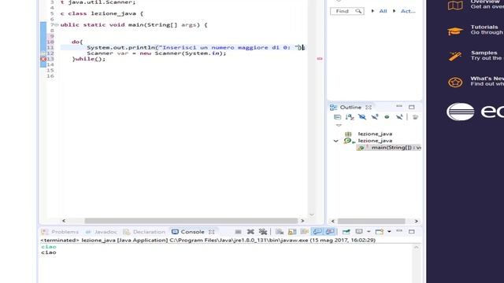The height and width of the screenshot is (283, 504).
Task: Collapse the fold toggle at line 7
Action: pos(57,24)
